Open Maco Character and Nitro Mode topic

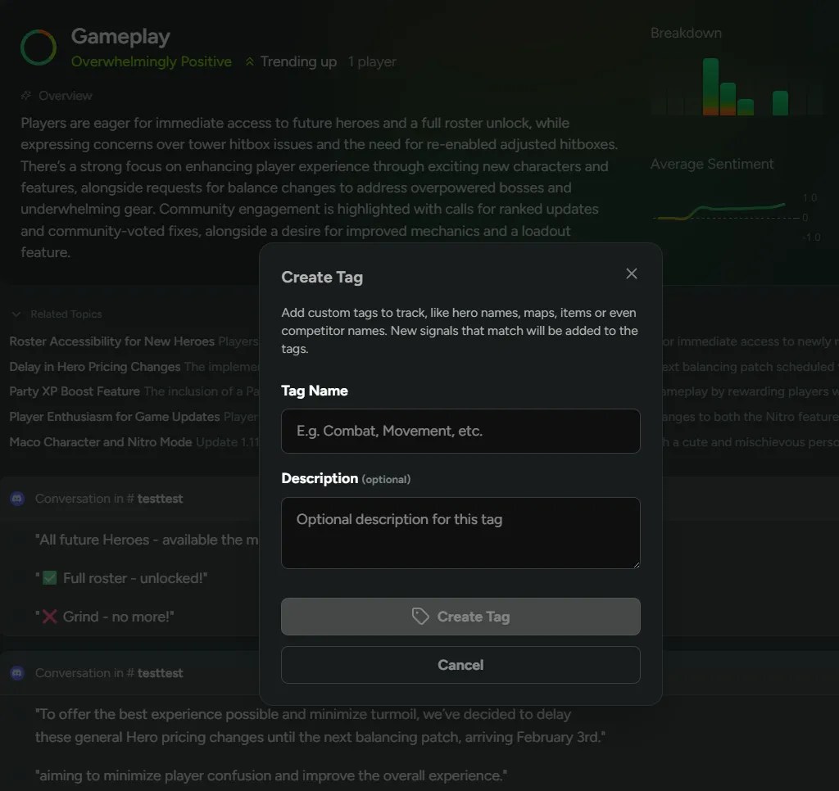click(x=101, y=442)
